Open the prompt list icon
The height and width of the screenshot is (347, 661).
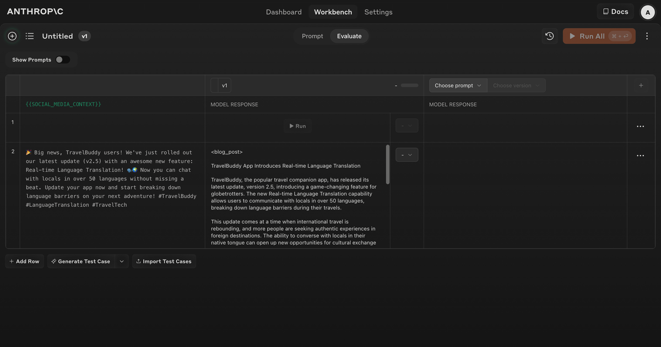tap(30, 36)
